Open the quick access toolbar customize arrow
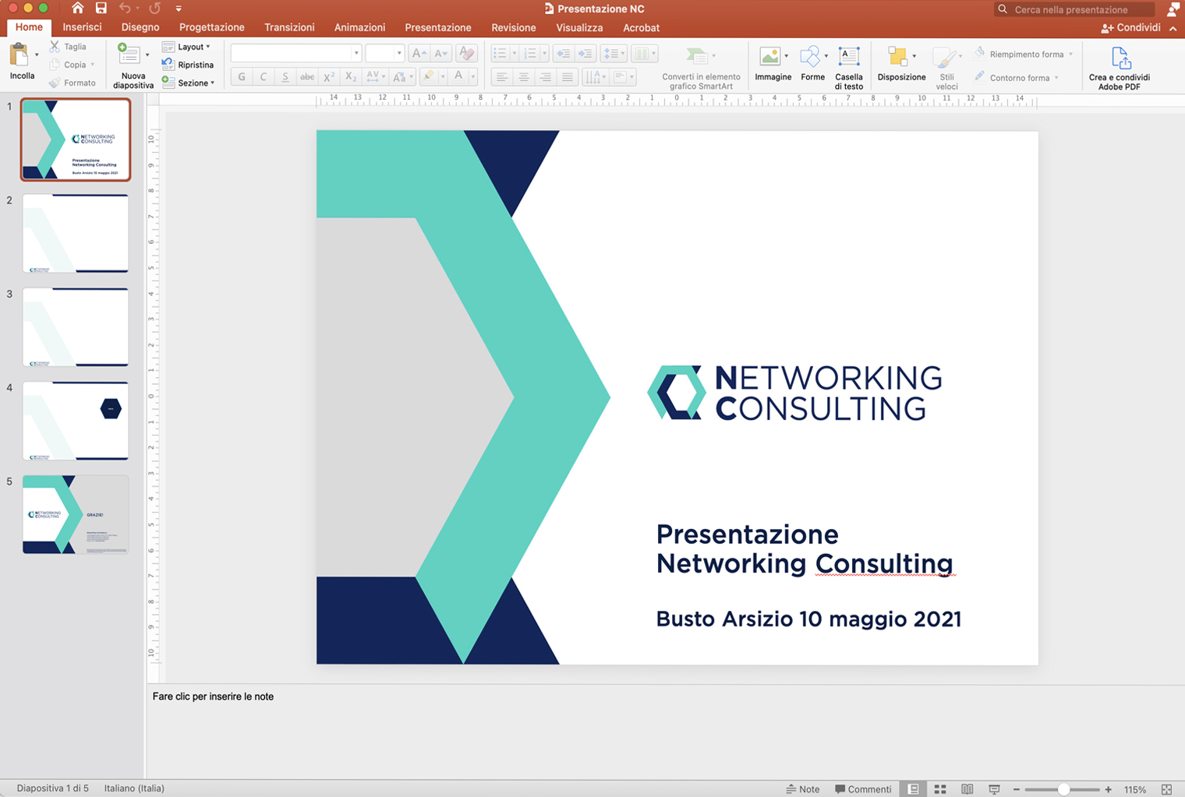Viewport: 1185px width, 797px height. pos(179,9)
